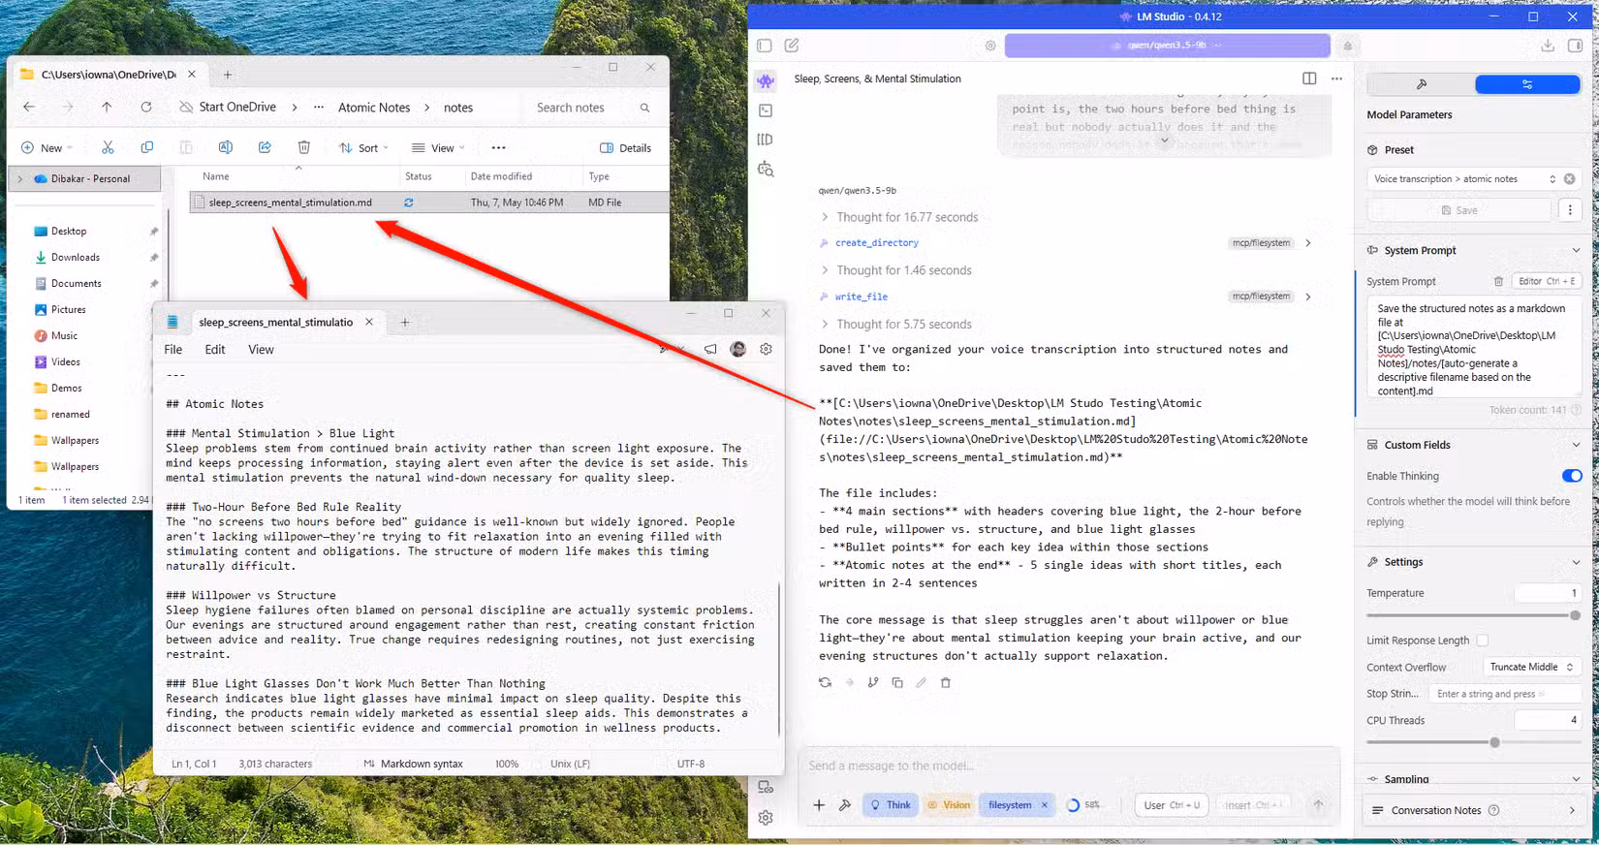Click the Delete icon in File Explorer toolbar

pyautogui.click(x=303, y=147)
